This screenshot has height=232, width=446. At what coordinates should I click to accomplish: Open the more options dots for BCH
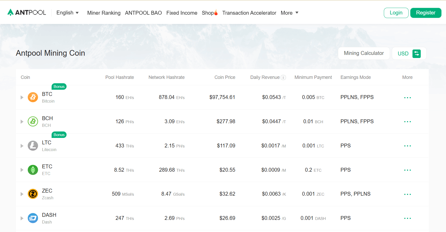(x=408, y=122)
